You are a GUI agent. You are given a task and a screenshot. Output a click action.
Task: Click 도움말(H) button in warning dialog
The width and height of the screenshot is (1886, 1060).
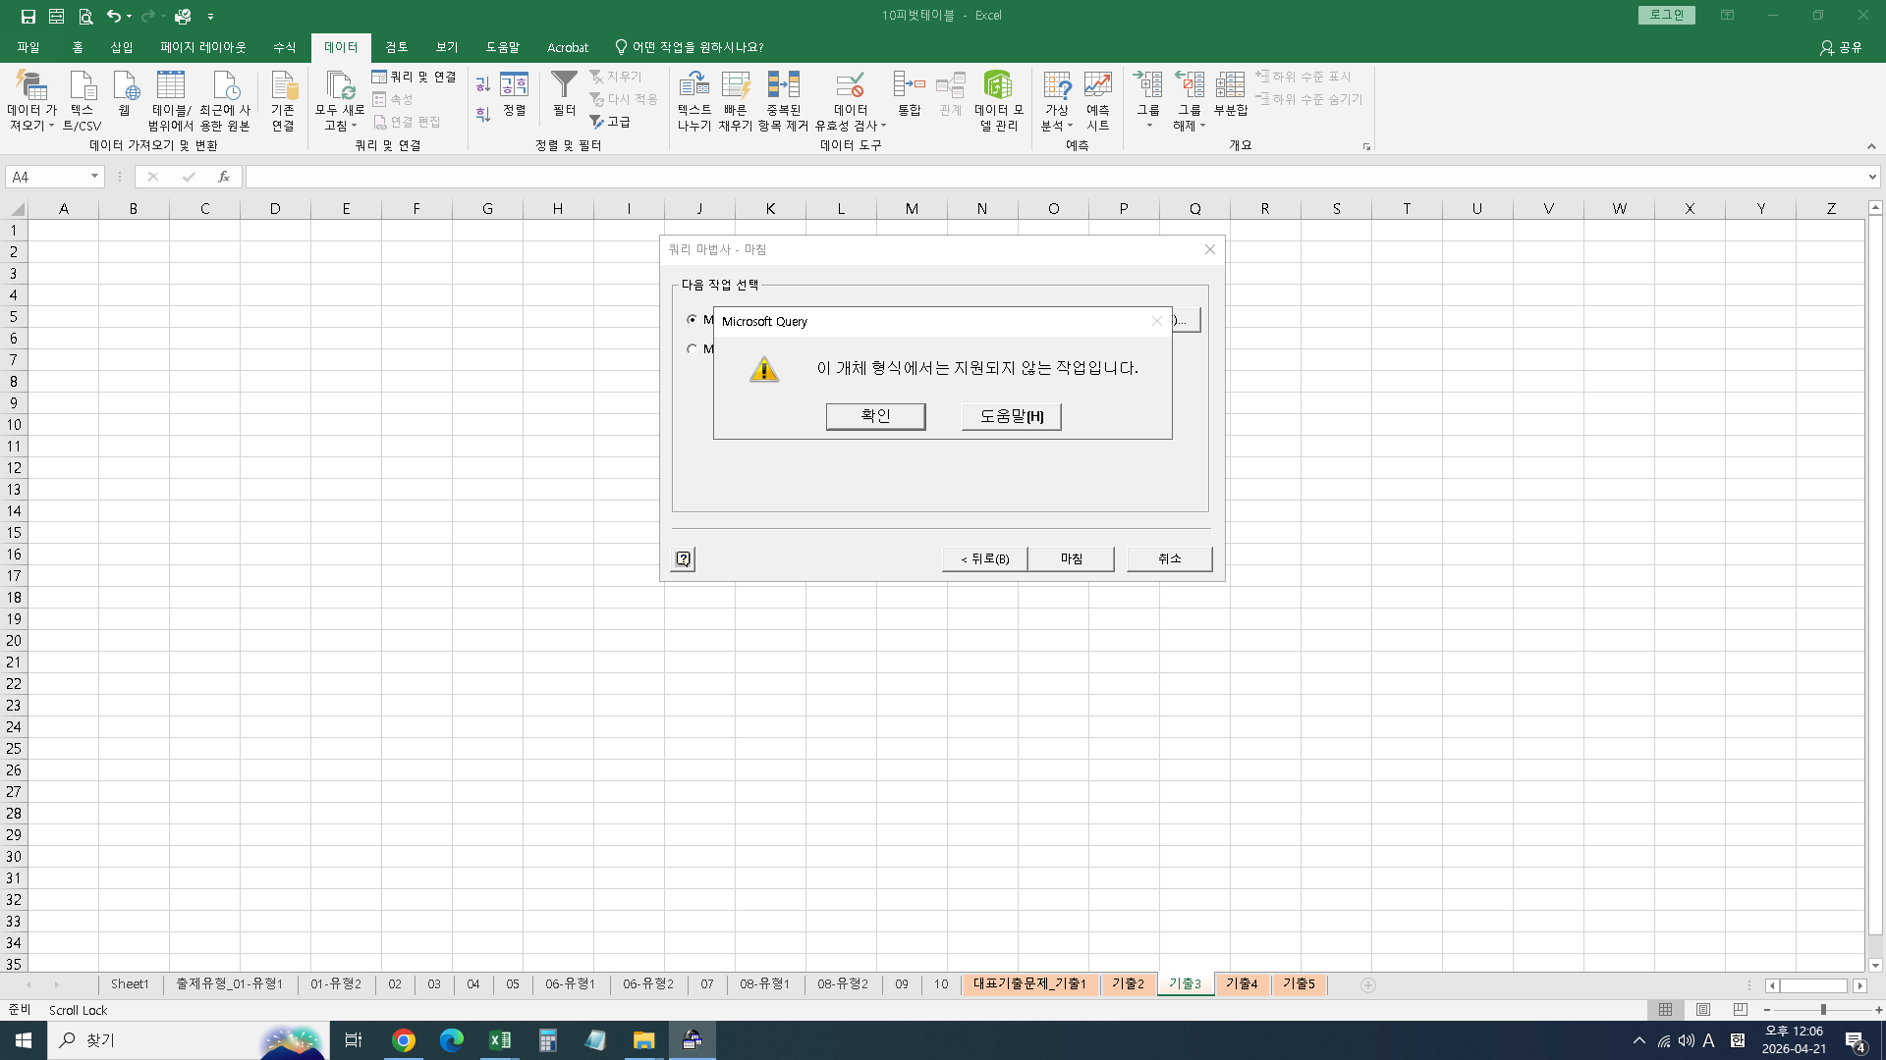pos(1011,416)
